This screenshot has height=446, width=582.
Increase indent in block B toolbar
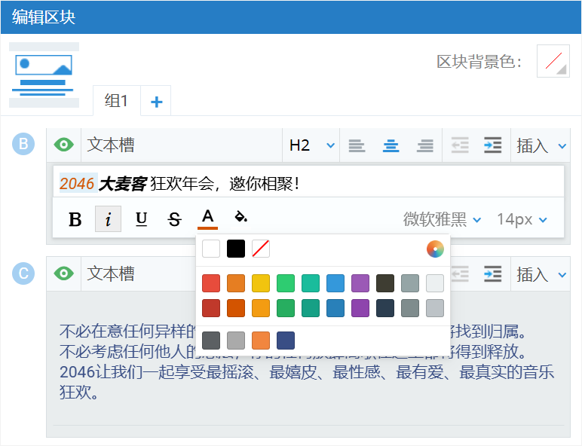[x=493, y=145]
